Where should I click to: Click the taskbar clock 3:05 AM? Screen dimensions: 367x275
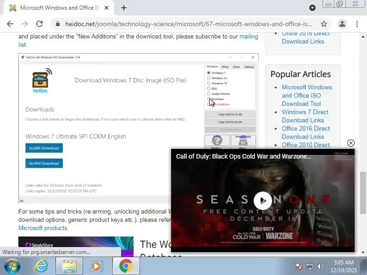point(343,266)
